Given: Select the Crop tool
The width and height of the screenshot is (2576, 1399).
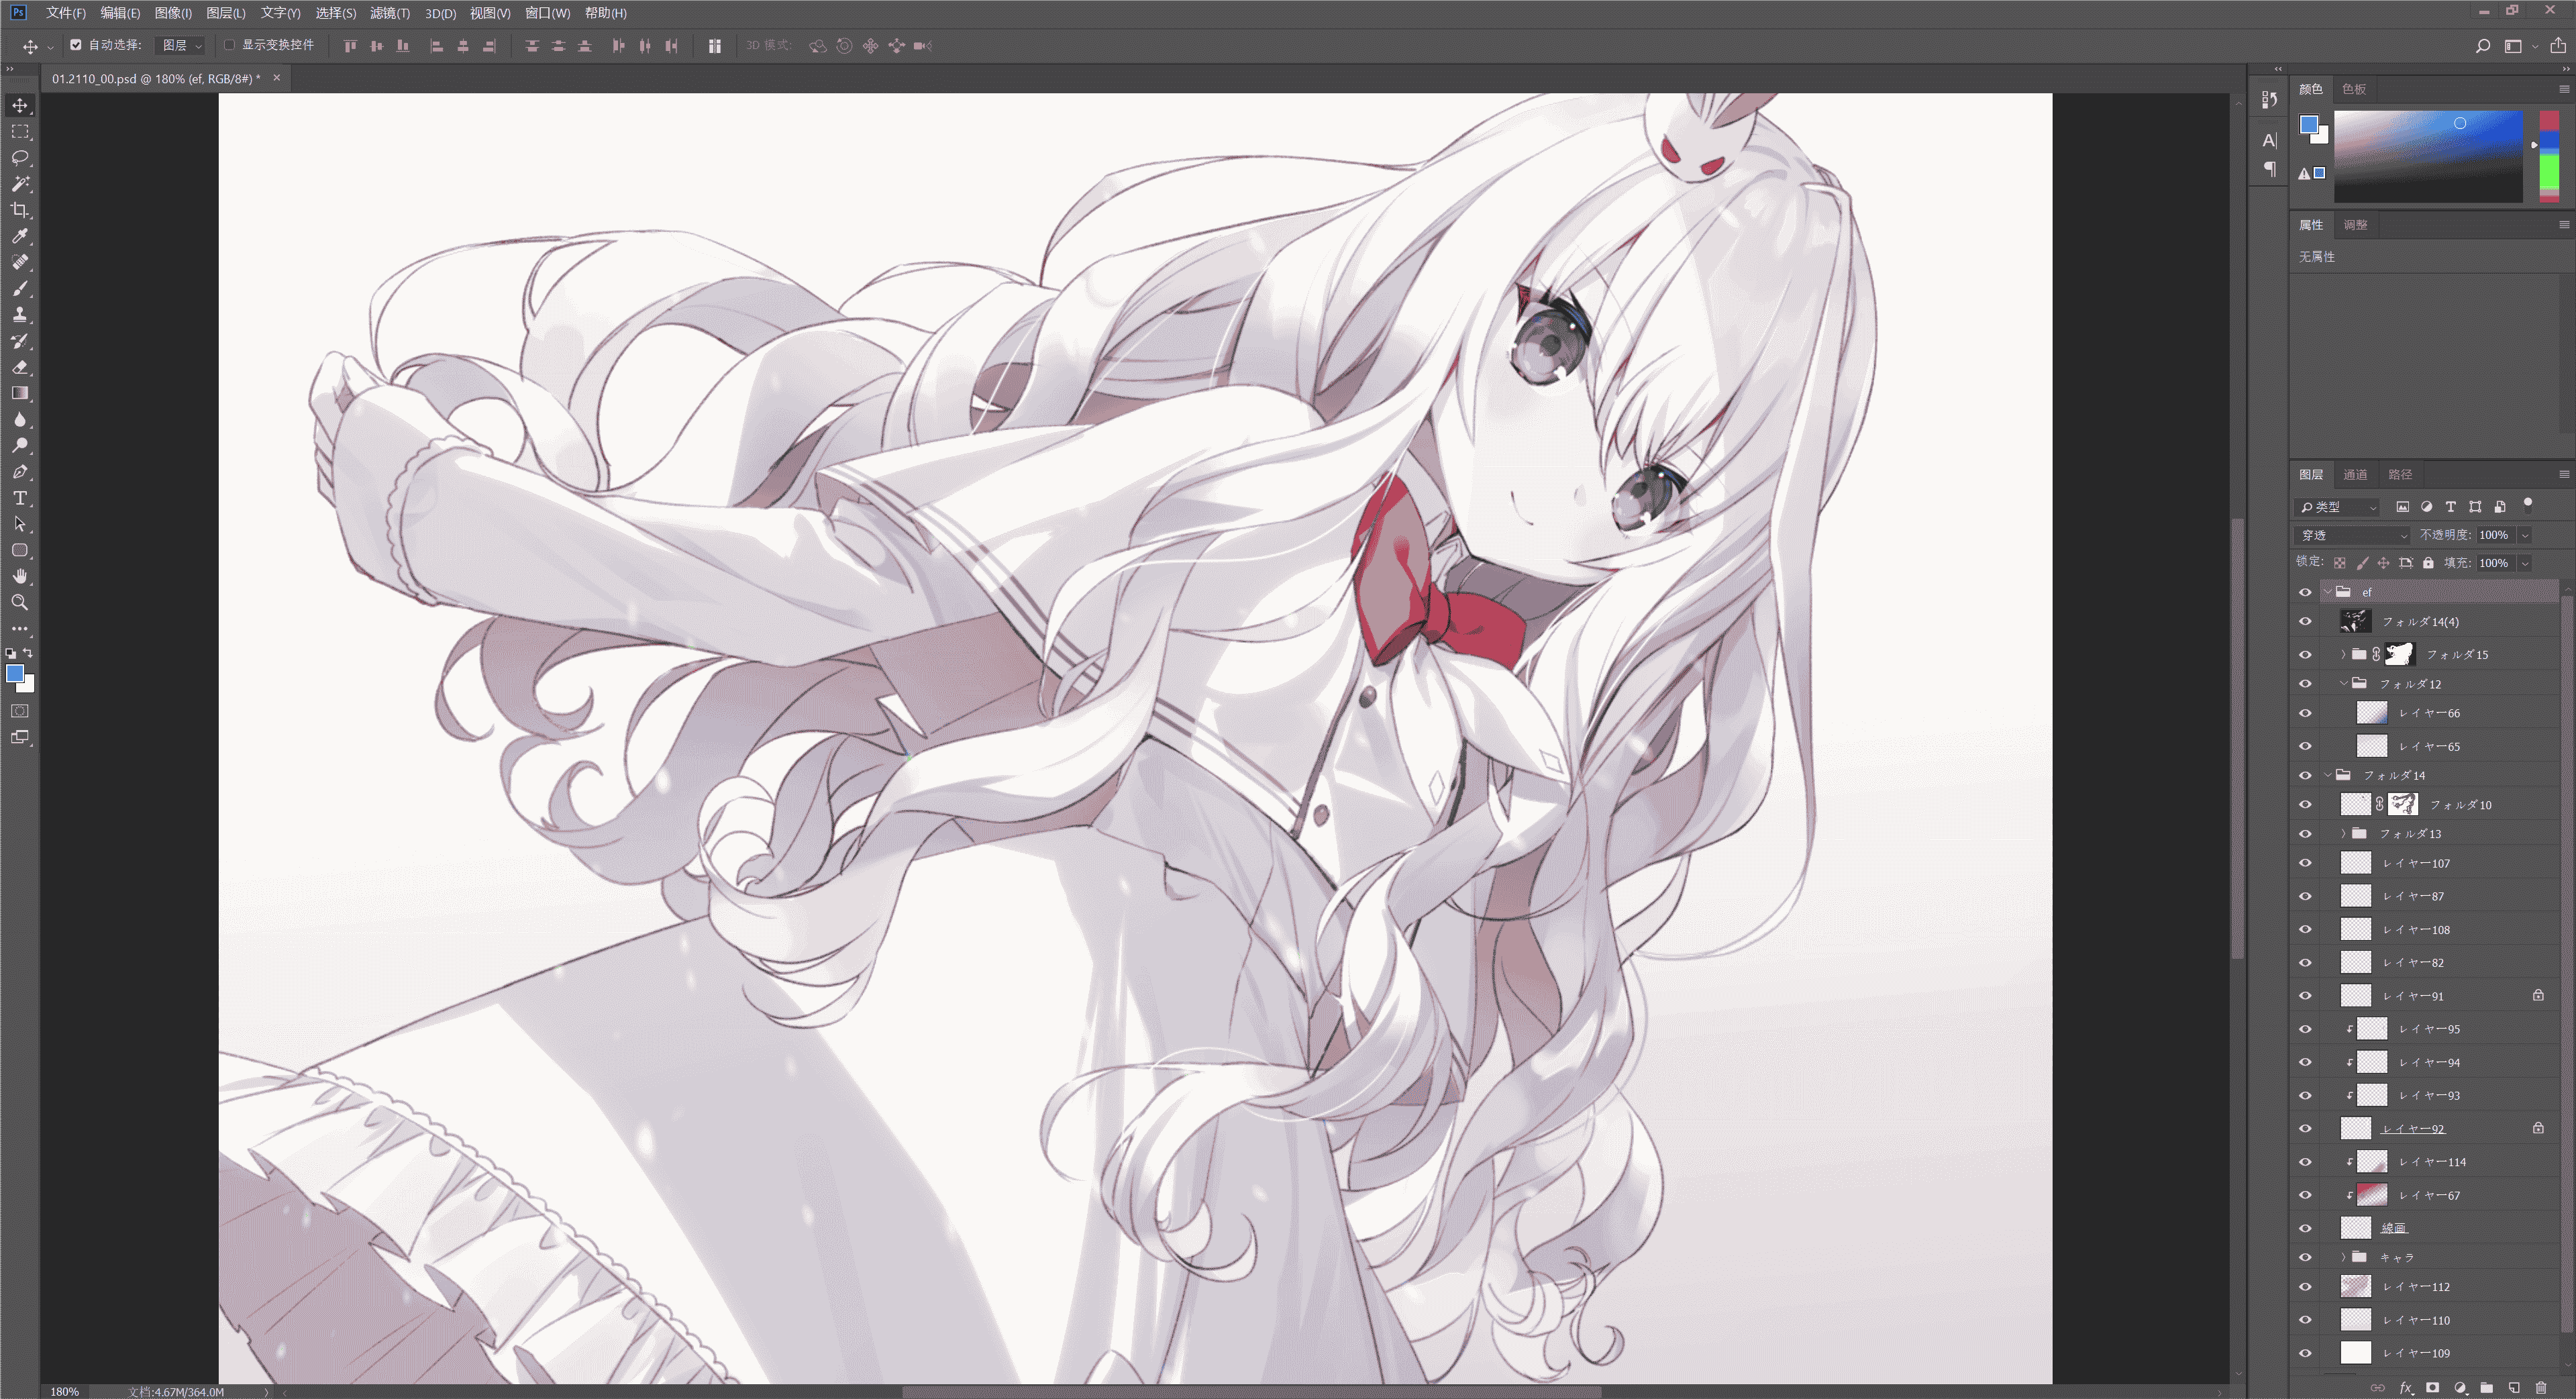Looking at the screenshot, I should click(x=20, y=210).
